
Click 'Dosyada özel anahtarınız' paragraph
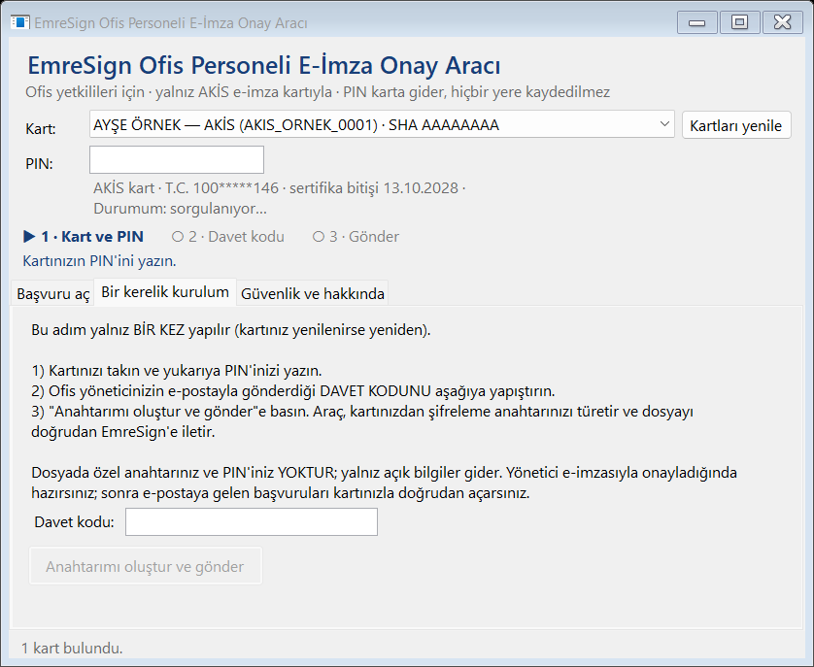[x=384, y=483]
